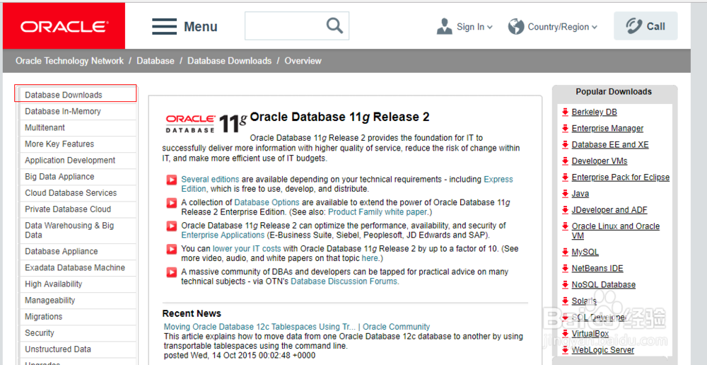Click the Oracle Database 11g logo image
The image size is (707, 365).
tap(204, 124)
